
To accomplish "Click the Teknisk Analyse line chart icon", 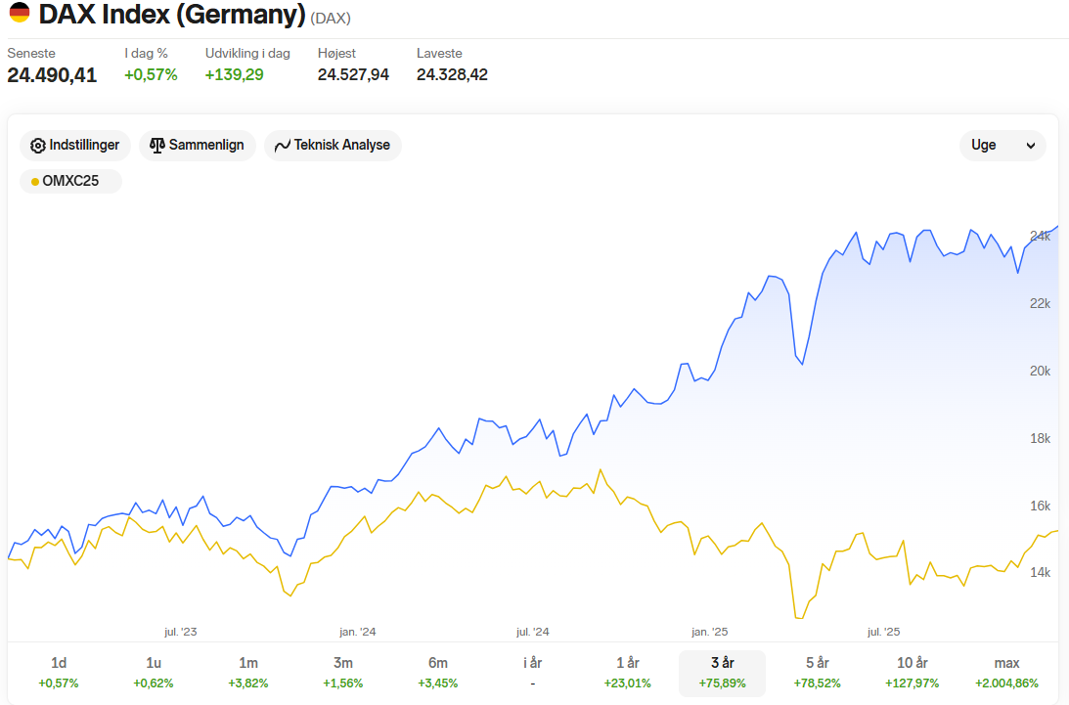I will (x=283, y=146).
